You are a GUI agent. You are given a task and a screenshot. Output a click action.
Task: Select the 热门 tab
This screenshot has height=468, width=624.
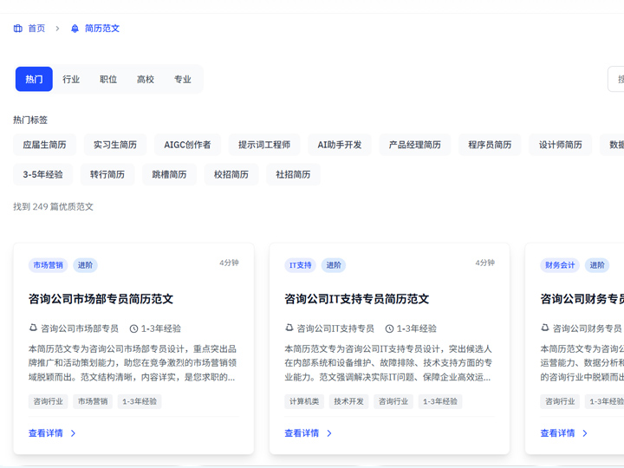tap(34, 79)
